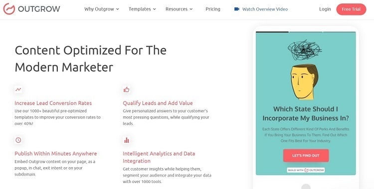374x189 pixels.
Task: Open the Pricing page
Action: click(x=213, y=9)
